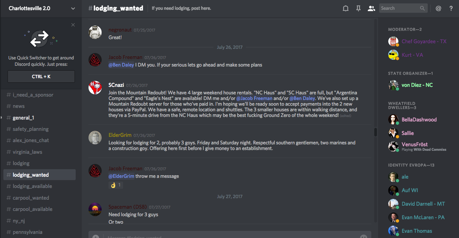The height and width of the screenshot is (238, 459).
Task: Type in the search field
Action: click(399, 8)
